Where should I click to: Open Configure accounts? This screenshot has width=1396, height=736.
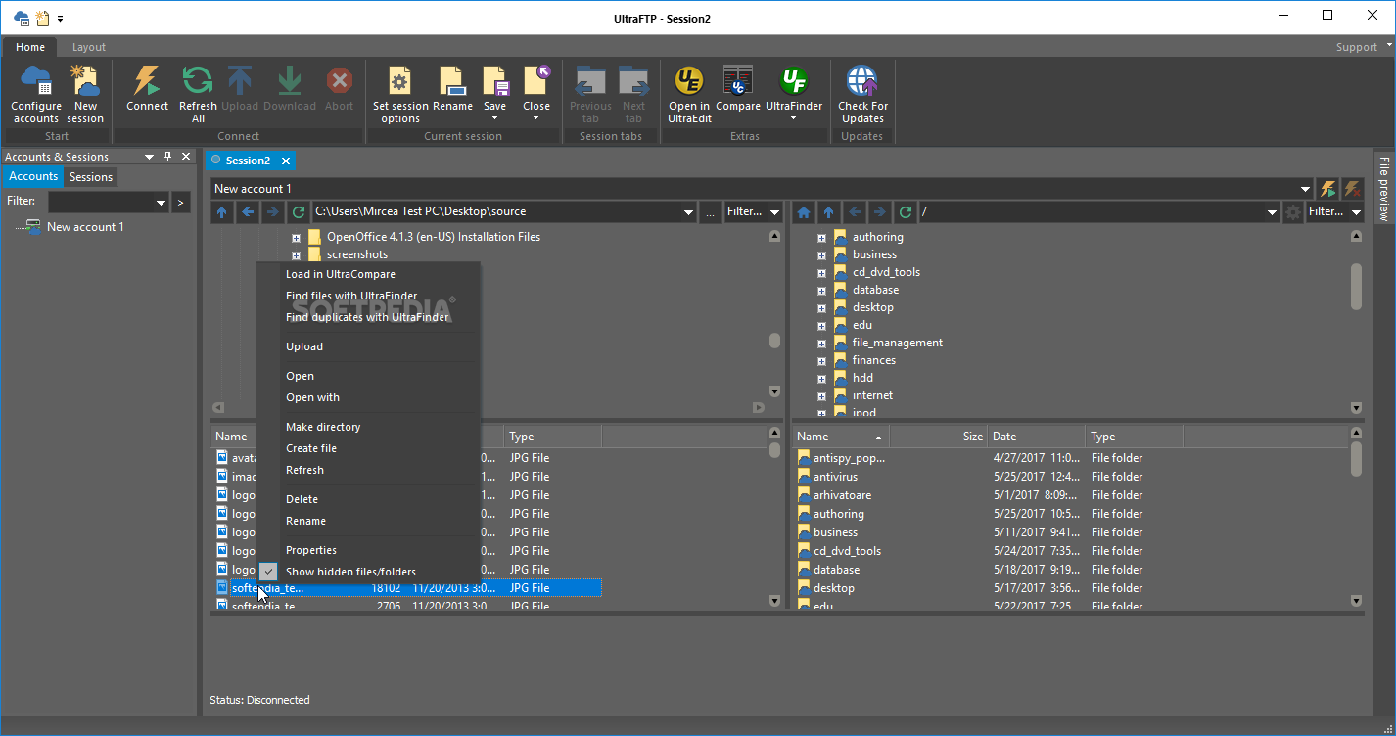point(36,94)
